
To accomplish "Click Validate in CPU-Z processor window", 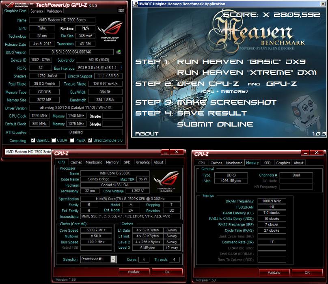I will (x=134, y=272).
